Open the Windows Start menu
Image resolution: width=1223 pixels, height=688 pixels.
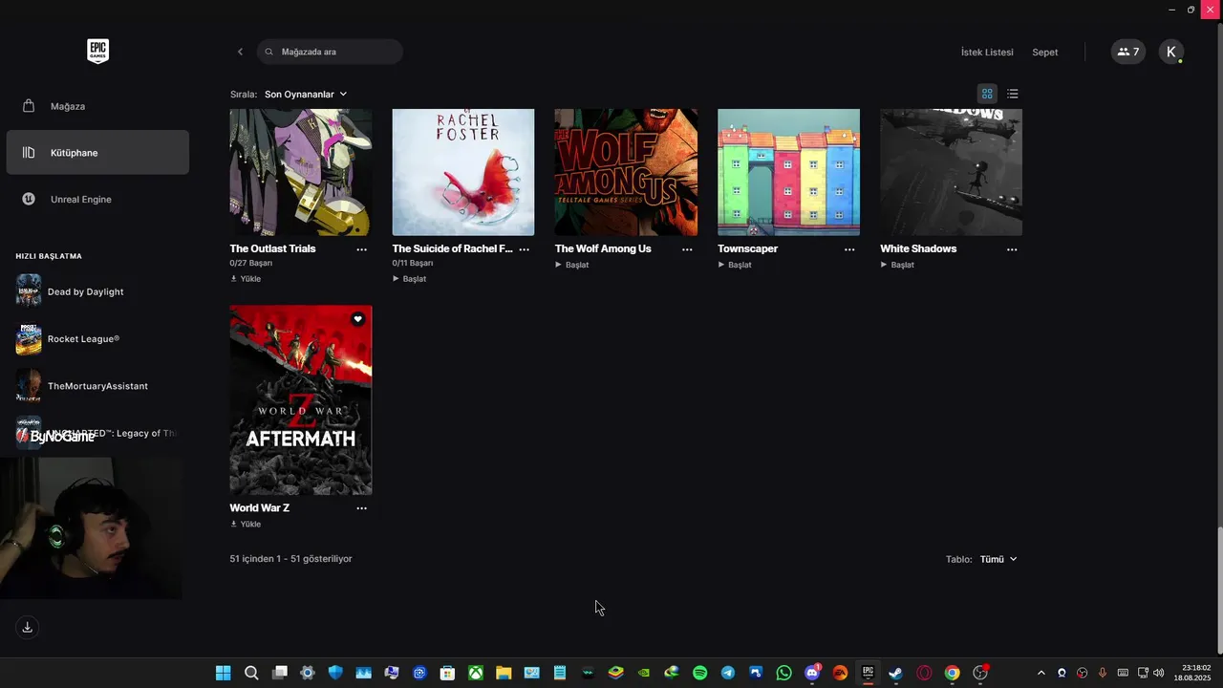tap(223, 673)
